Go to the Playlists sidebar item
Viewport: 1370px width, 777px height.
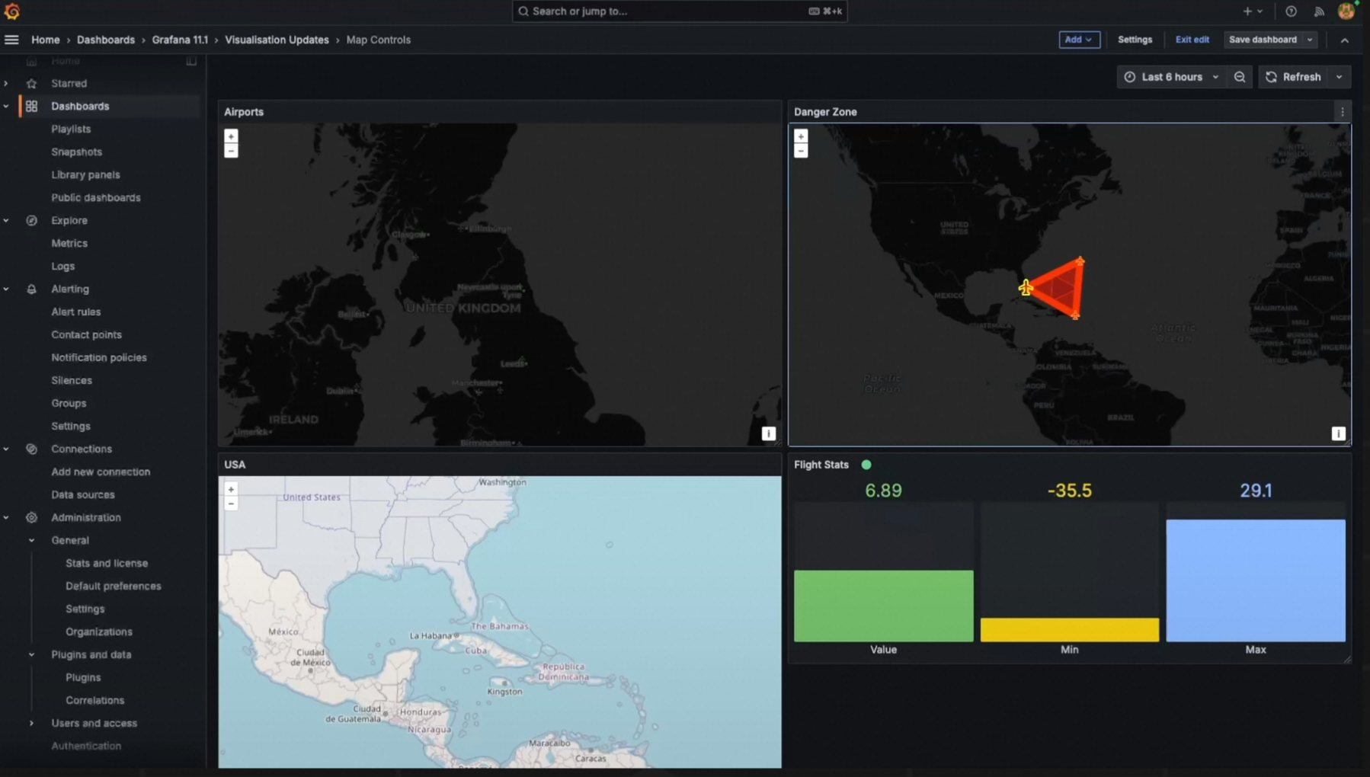[71, 129]
